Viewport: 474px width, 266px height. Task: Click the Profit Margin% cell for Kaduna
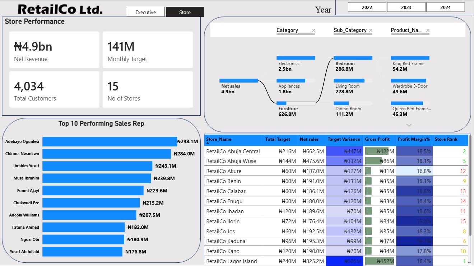(415, 241)
